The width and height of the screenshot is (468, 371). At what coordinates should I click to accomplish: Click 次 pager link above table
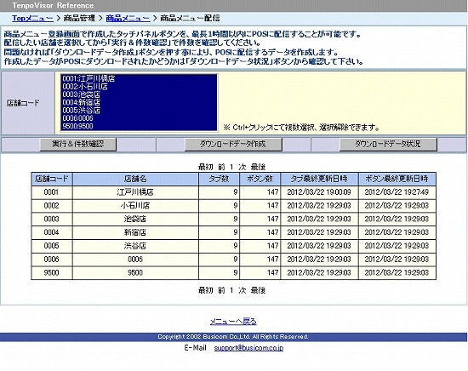coord(242,167)
